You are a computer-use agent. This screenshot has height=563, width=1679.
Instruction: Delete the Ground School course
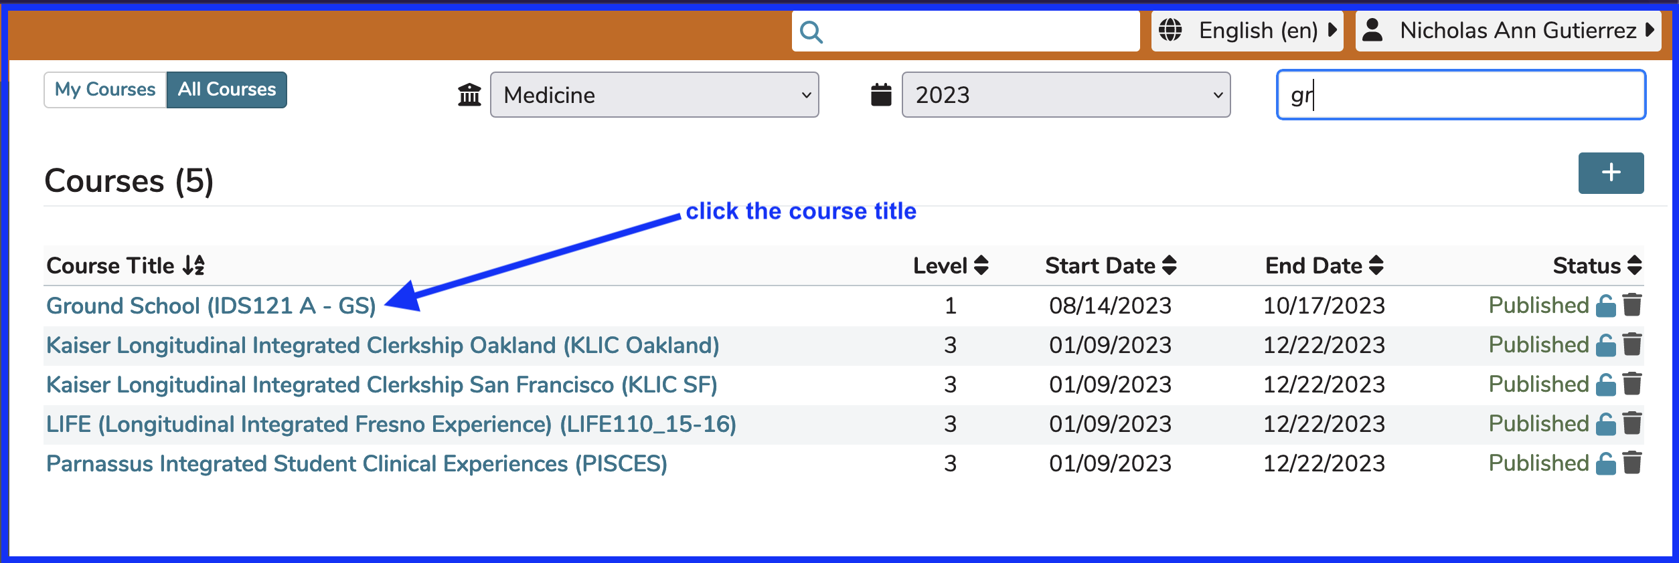(1633, 305)
